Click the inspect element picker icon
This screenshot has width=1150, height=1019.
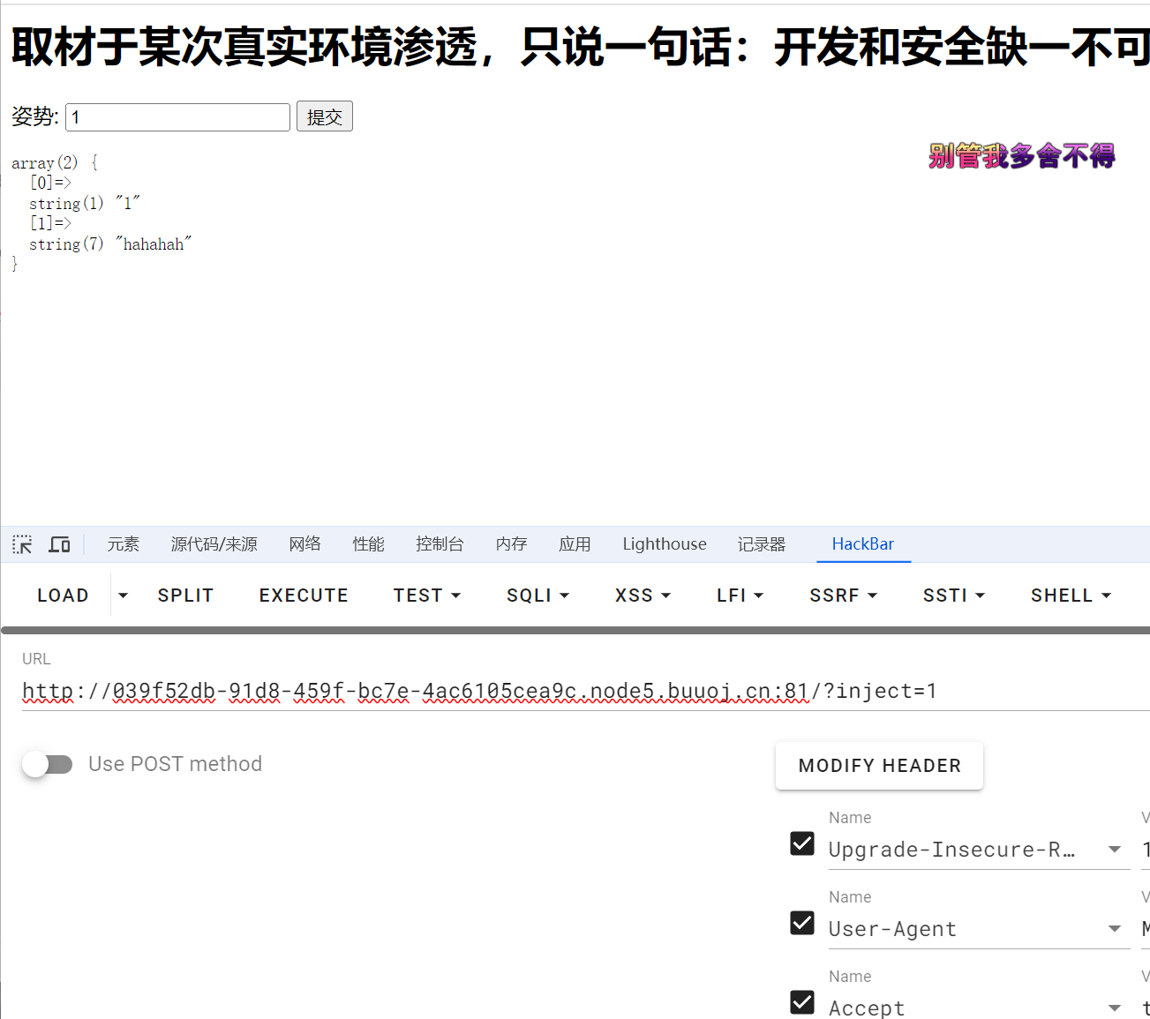(22, 544)
